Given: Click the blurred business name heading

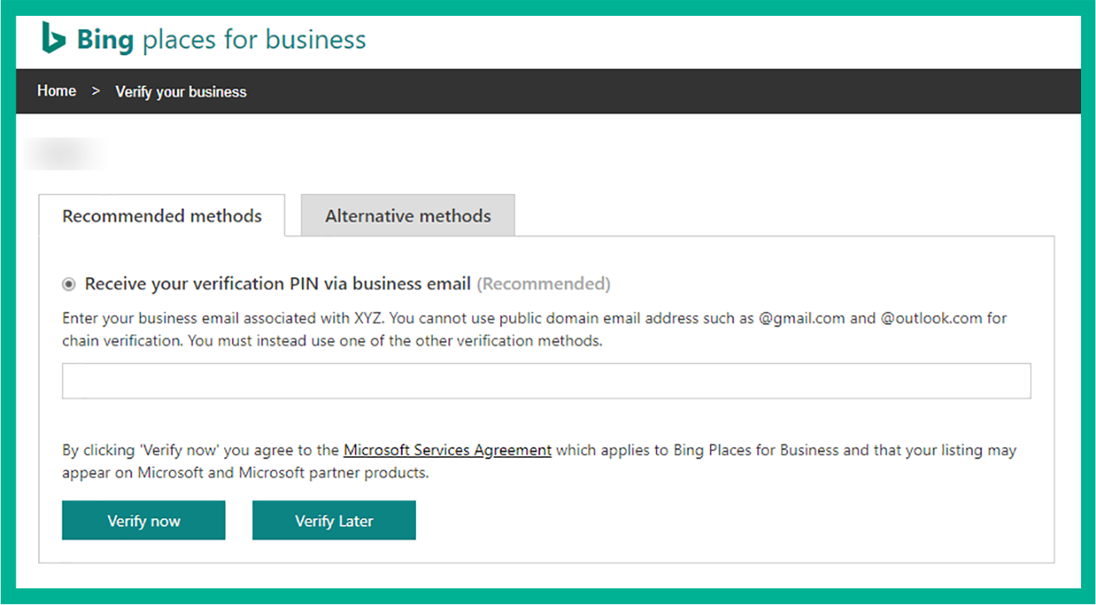Looking at the screenshot, I should tap(65, 155).
